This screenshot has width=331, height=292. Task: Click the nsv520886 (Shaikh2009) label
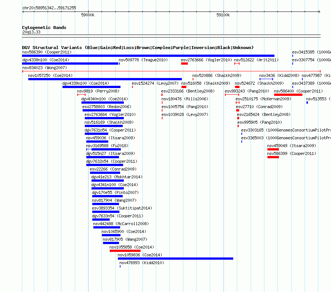[x=217, y=75]
